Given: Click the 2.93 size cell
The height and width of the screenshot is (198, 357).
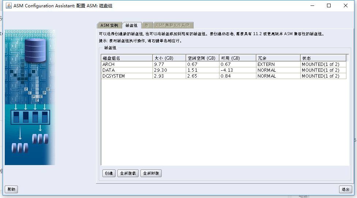Looking at the screenshot, I should click(x=169, y=76).
